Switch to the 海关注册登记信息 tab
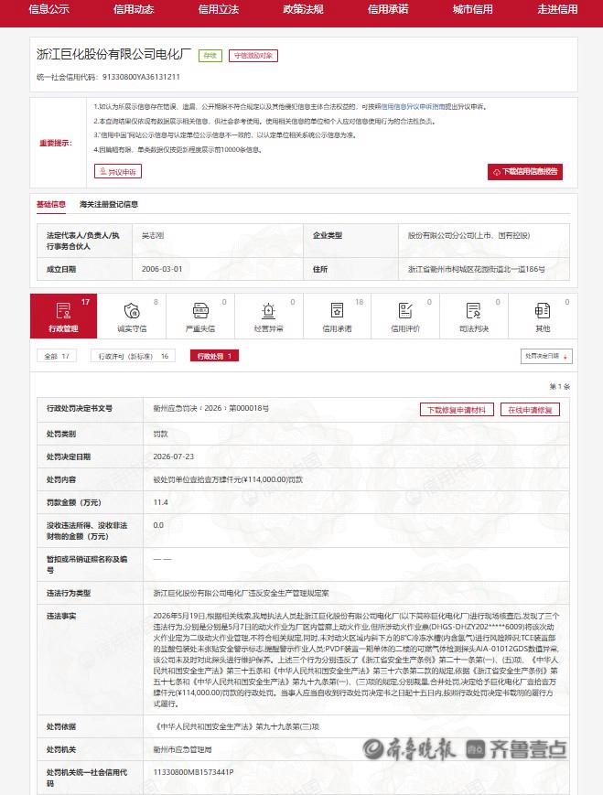The width and height of the screenshot is (603, 795). coord(109,204)
